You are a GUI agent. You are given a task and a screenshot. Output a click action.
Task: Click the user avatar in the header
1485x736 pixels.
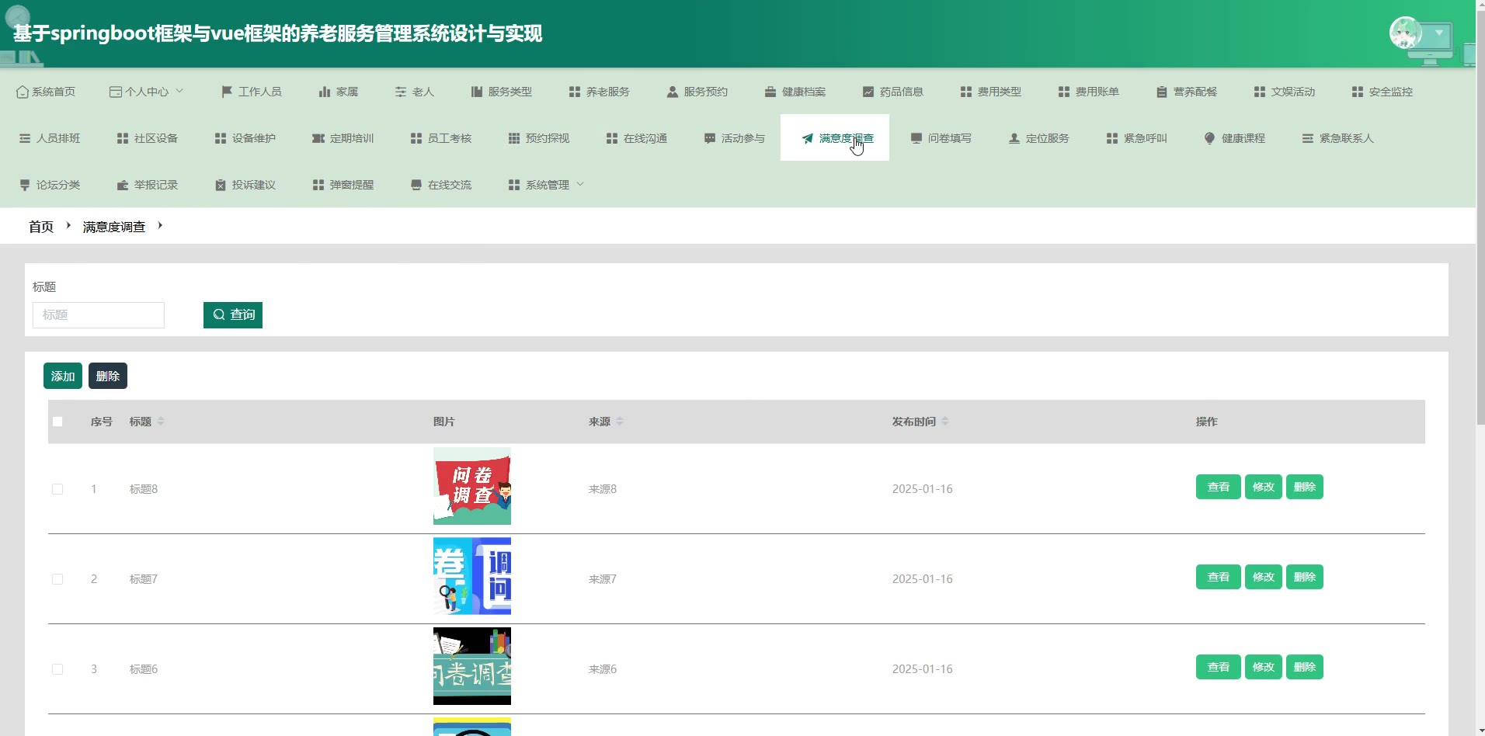click(x=1405, y=33)
